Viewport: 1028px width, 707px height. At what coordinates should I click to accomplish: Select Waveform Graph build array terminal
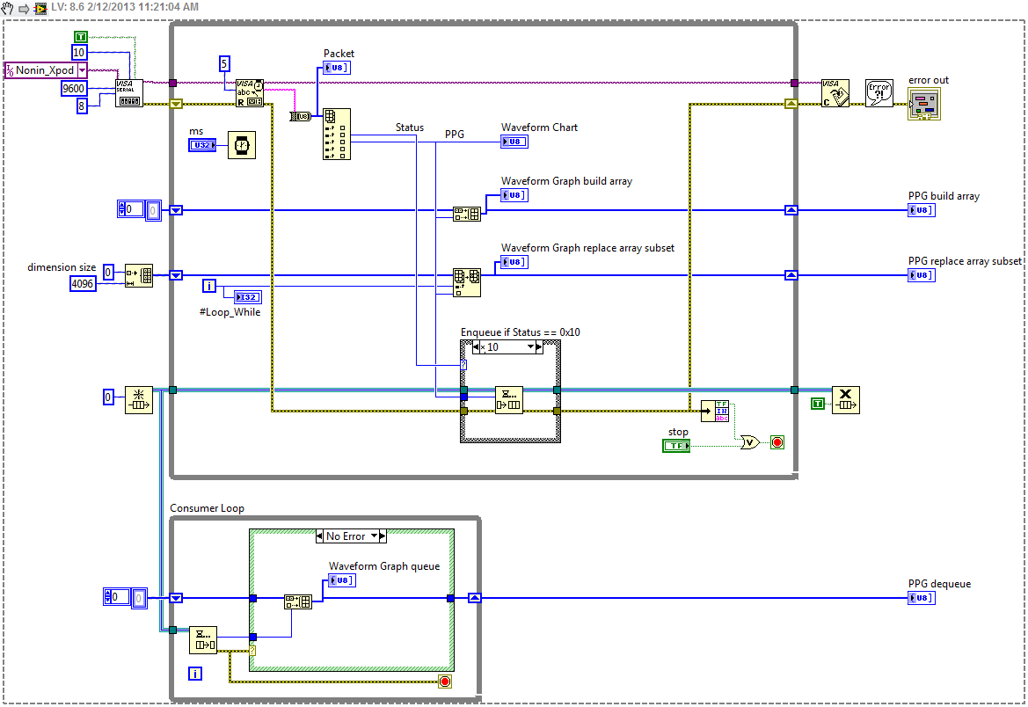click(x=514, y=195)
